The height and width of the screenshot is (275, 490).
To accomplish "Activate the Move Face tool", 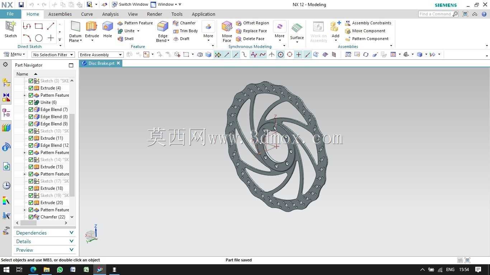I will (x=227, y=32).
